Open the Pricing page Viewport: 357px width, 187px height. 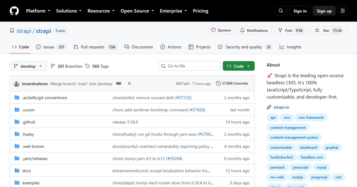pyautogui.click(x=201, y=11)
